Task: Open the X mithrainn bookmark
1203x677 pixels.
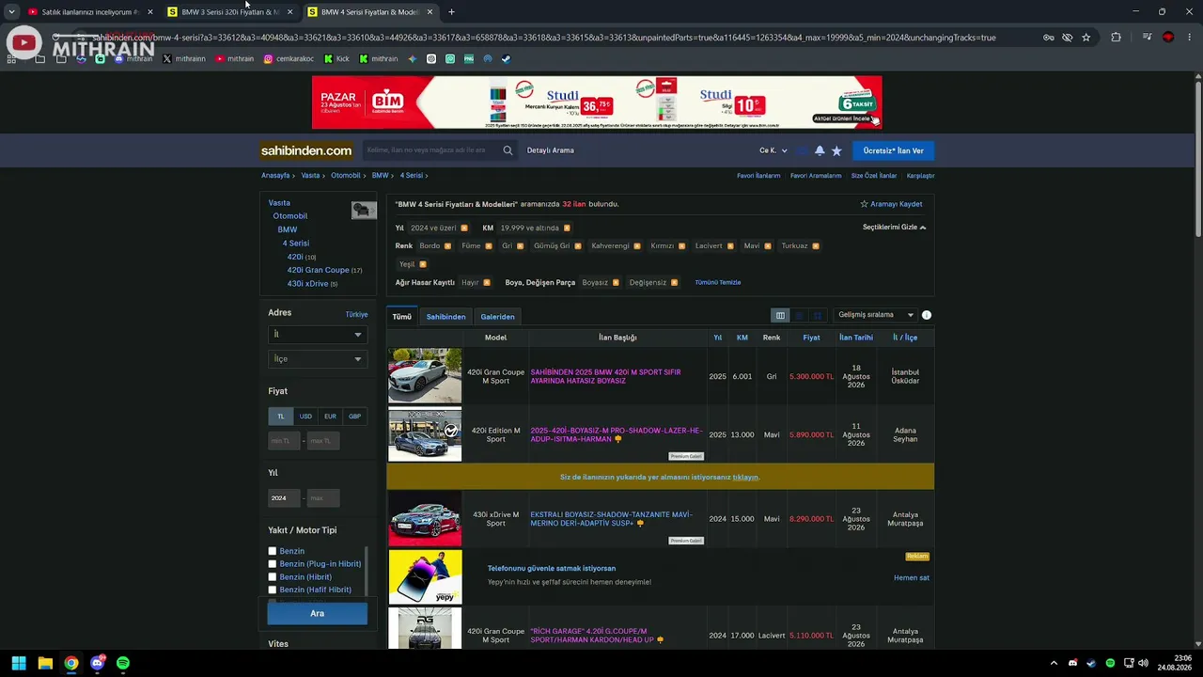Action: 184,58
